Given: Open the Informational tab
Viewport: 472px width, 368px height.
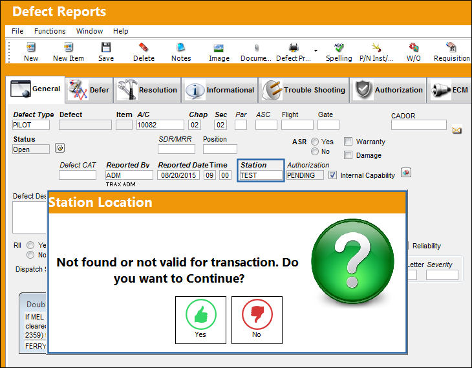Looking at the screenshot, I should [x=220, y=90].
